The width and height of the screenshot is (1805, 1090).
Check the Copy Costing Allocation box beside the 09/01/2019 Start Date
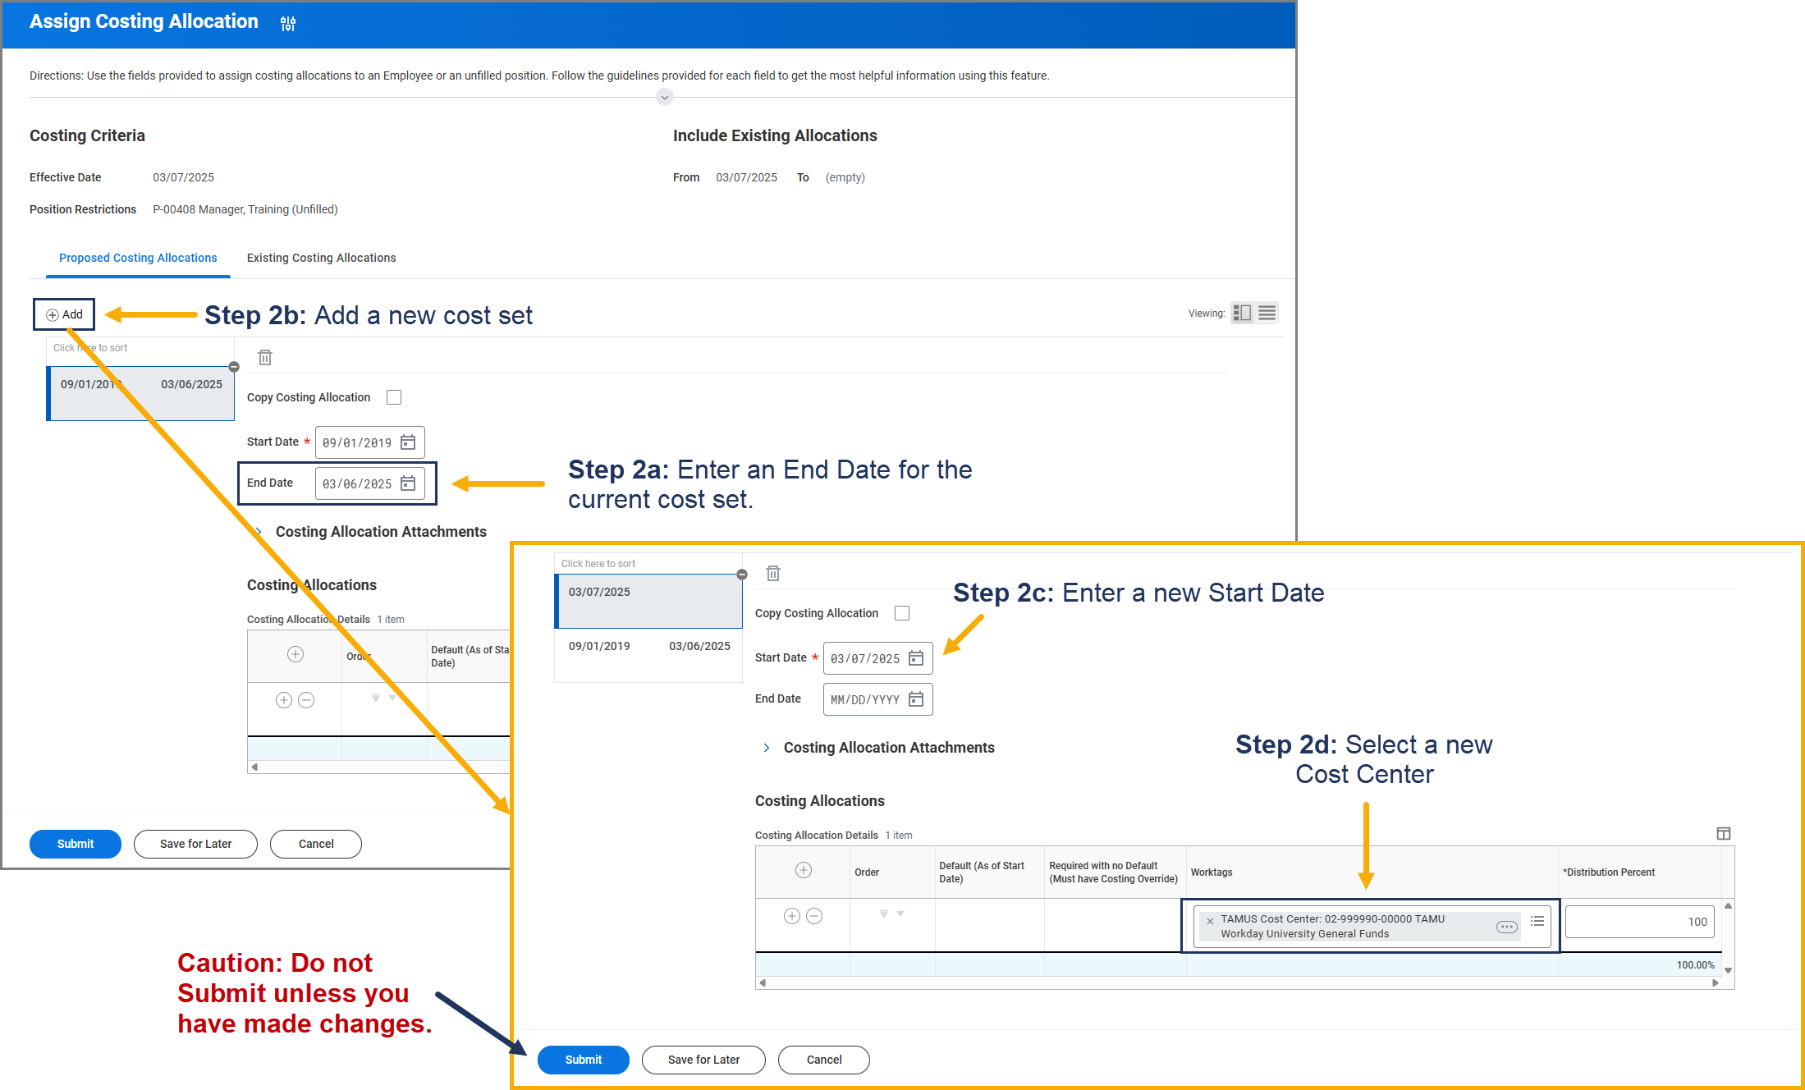coord(394,397)
